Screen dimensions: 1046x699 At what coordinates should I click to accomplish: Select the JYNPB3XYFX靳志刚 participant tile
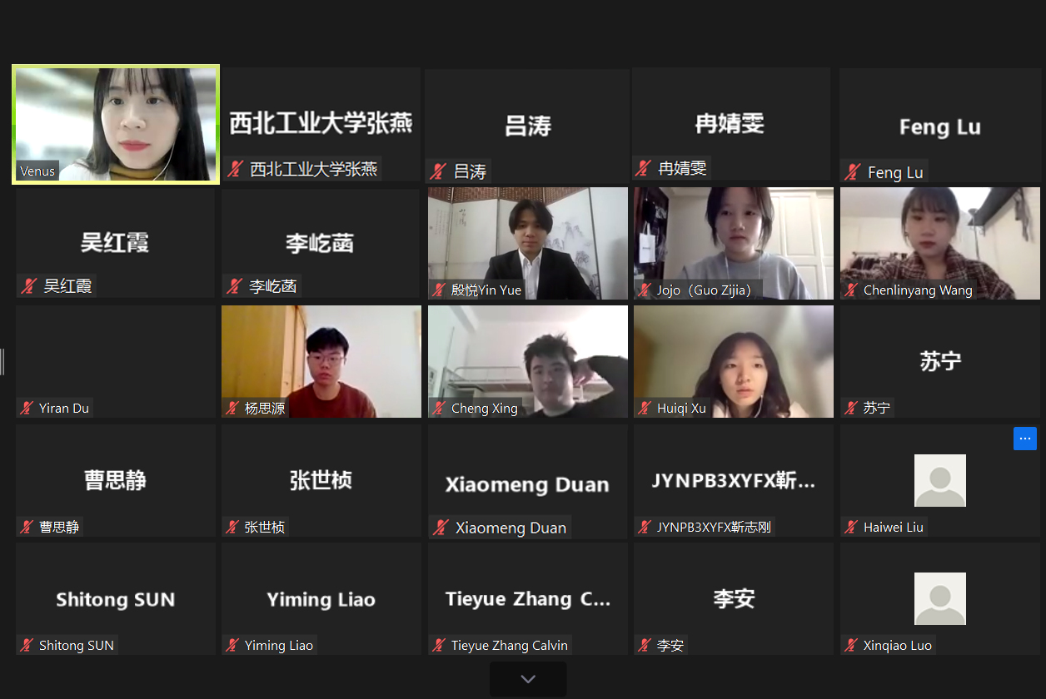tap(734, 480)
